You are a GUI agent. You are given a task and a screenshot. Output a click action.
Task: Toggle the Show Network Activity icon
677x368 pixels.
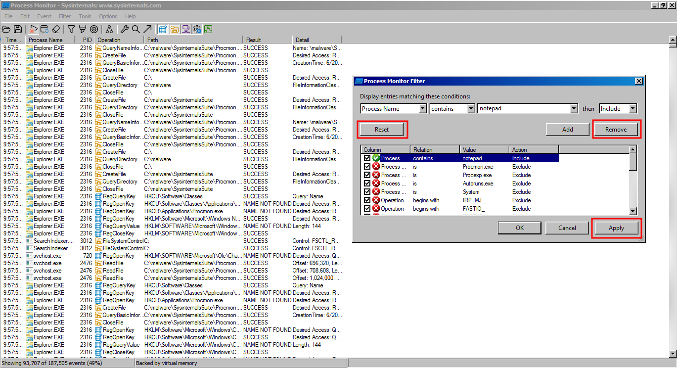pos(185,29)
